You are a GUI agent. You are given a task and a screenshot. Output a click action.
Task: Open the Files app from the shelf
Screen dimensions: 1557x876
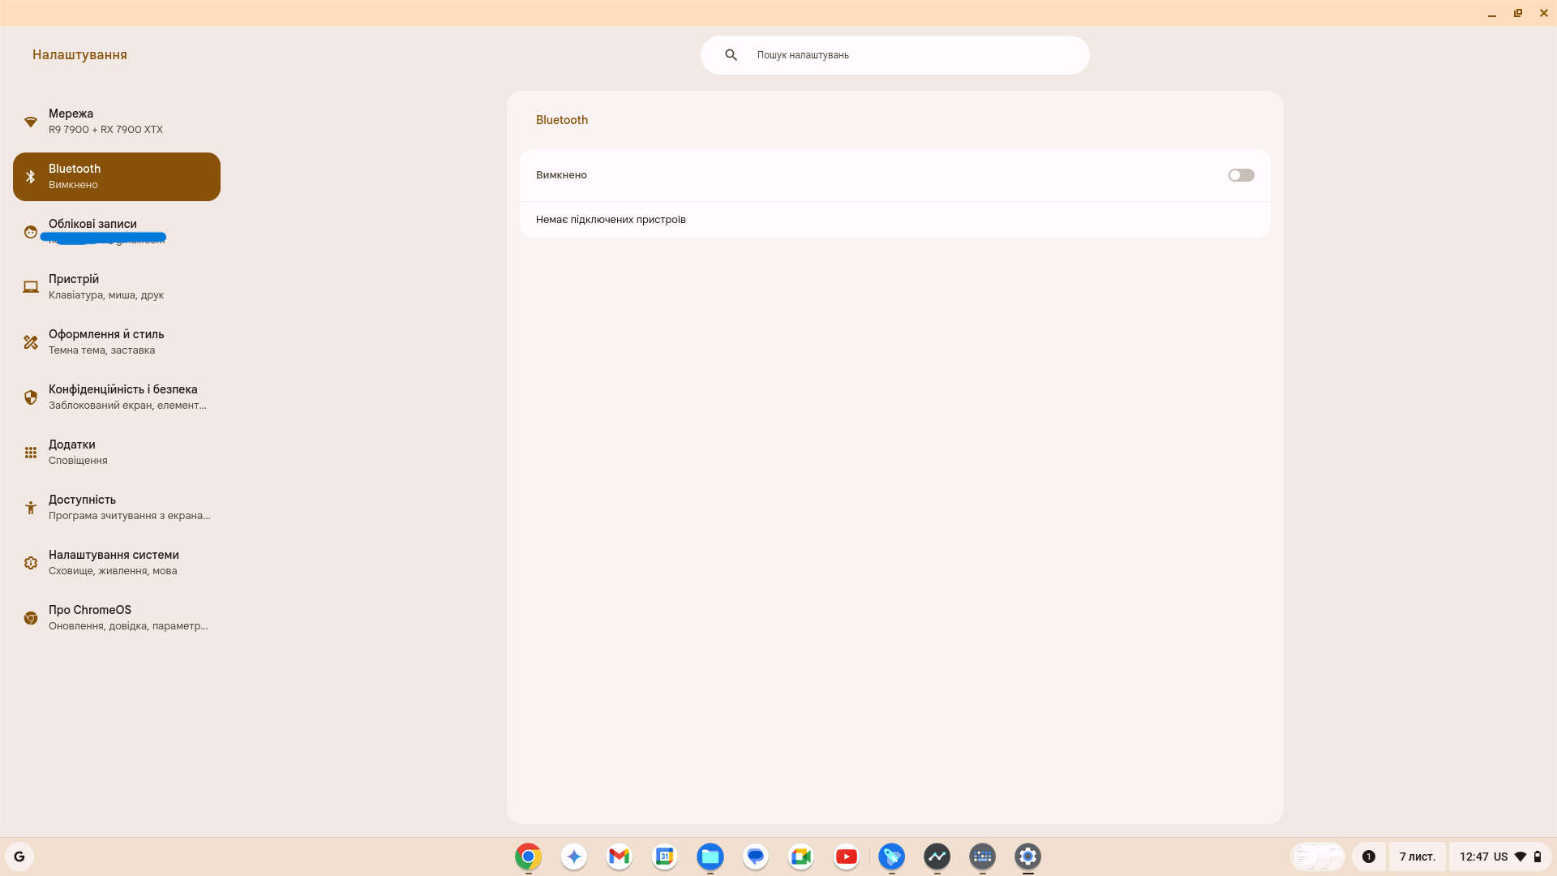(710, 857)
